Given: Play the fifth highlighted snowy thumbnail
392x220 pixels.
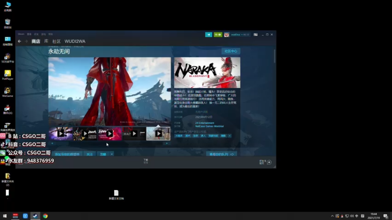Looking at the screenshot, I should (158, 133).
